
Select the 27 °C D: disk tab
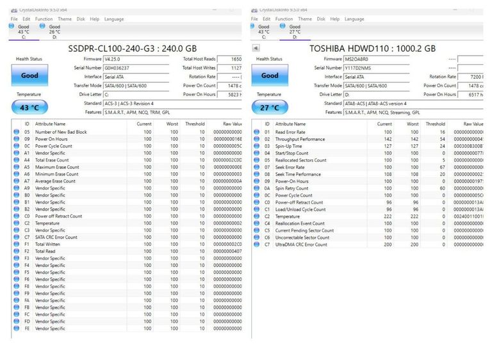point(295,31)
